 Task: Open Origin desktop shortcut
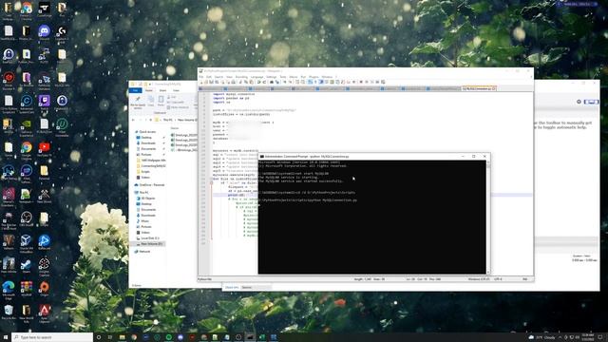45,289
